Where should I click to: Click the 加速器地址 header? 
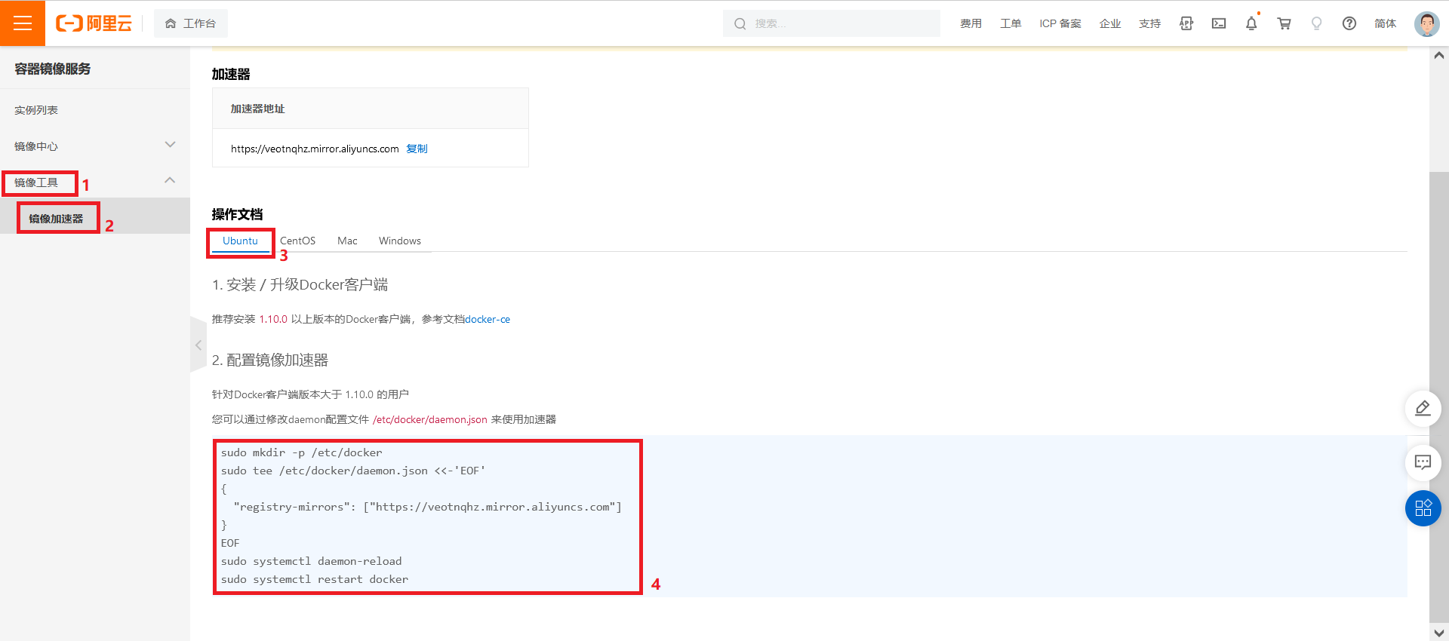[x=258, y=109]
